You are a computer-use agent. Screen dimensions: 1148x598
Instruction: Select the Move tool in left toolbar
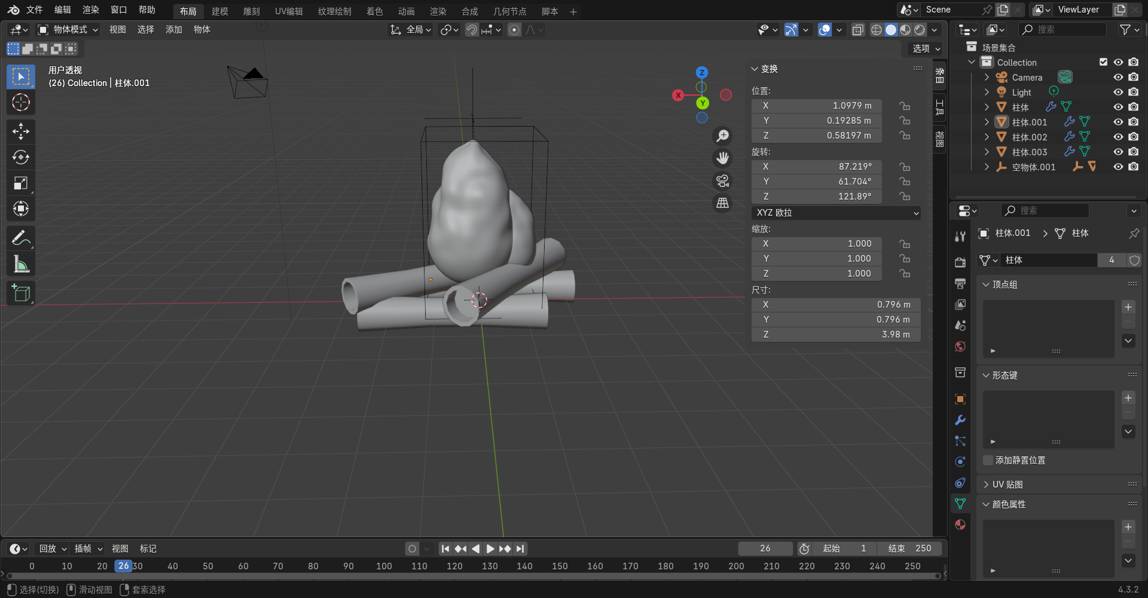point(21,131)
